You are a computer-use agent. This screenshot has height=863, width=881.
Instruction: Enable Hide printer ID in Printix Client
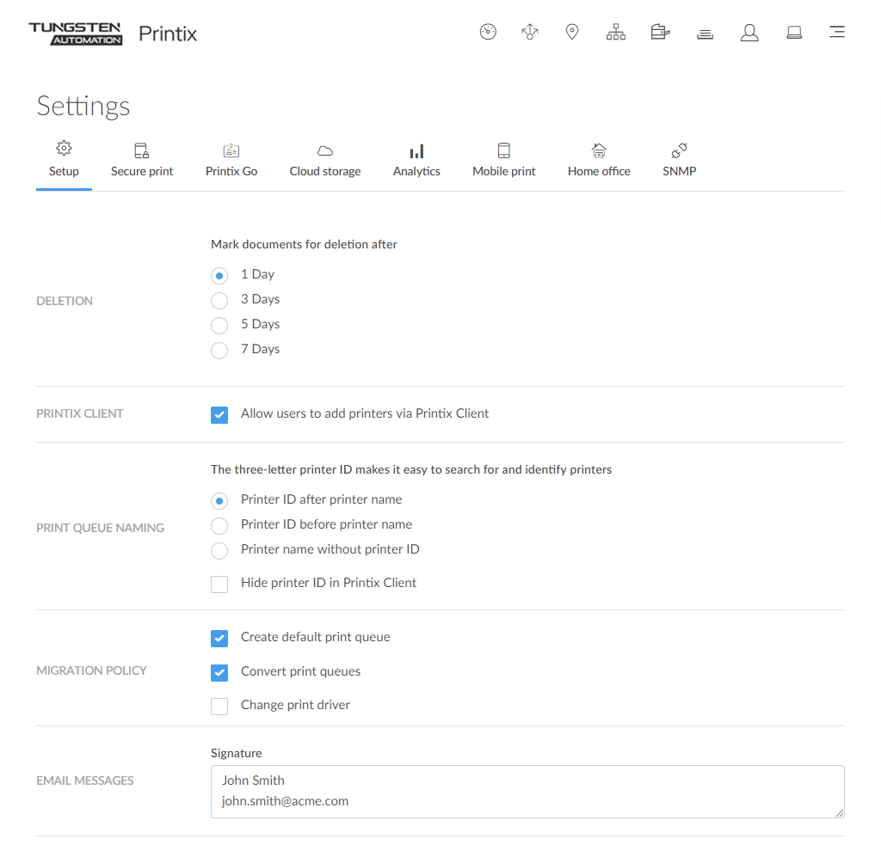point(219,584)
